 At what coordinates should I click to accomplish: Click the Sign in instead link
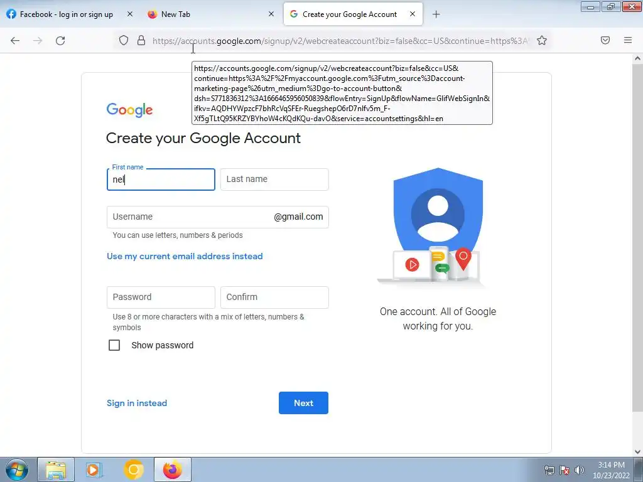(x=136, y=403)
